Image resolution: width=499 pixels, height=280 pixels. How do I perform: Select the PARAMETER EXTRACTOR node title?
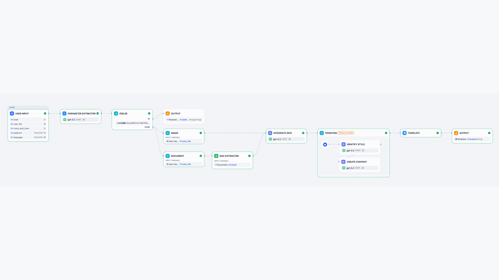(x=82, y=113)
